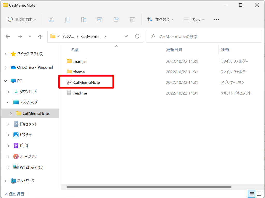265x198 pixels.
Task: Delete the selection with the trash icon
Action: (132, 19)
